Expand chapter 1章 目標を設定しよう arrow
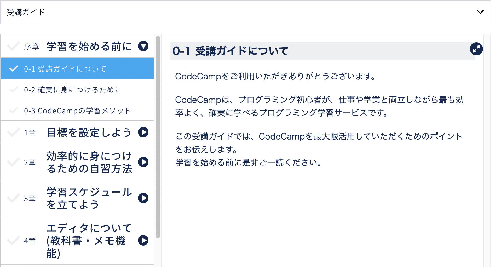 143,132
